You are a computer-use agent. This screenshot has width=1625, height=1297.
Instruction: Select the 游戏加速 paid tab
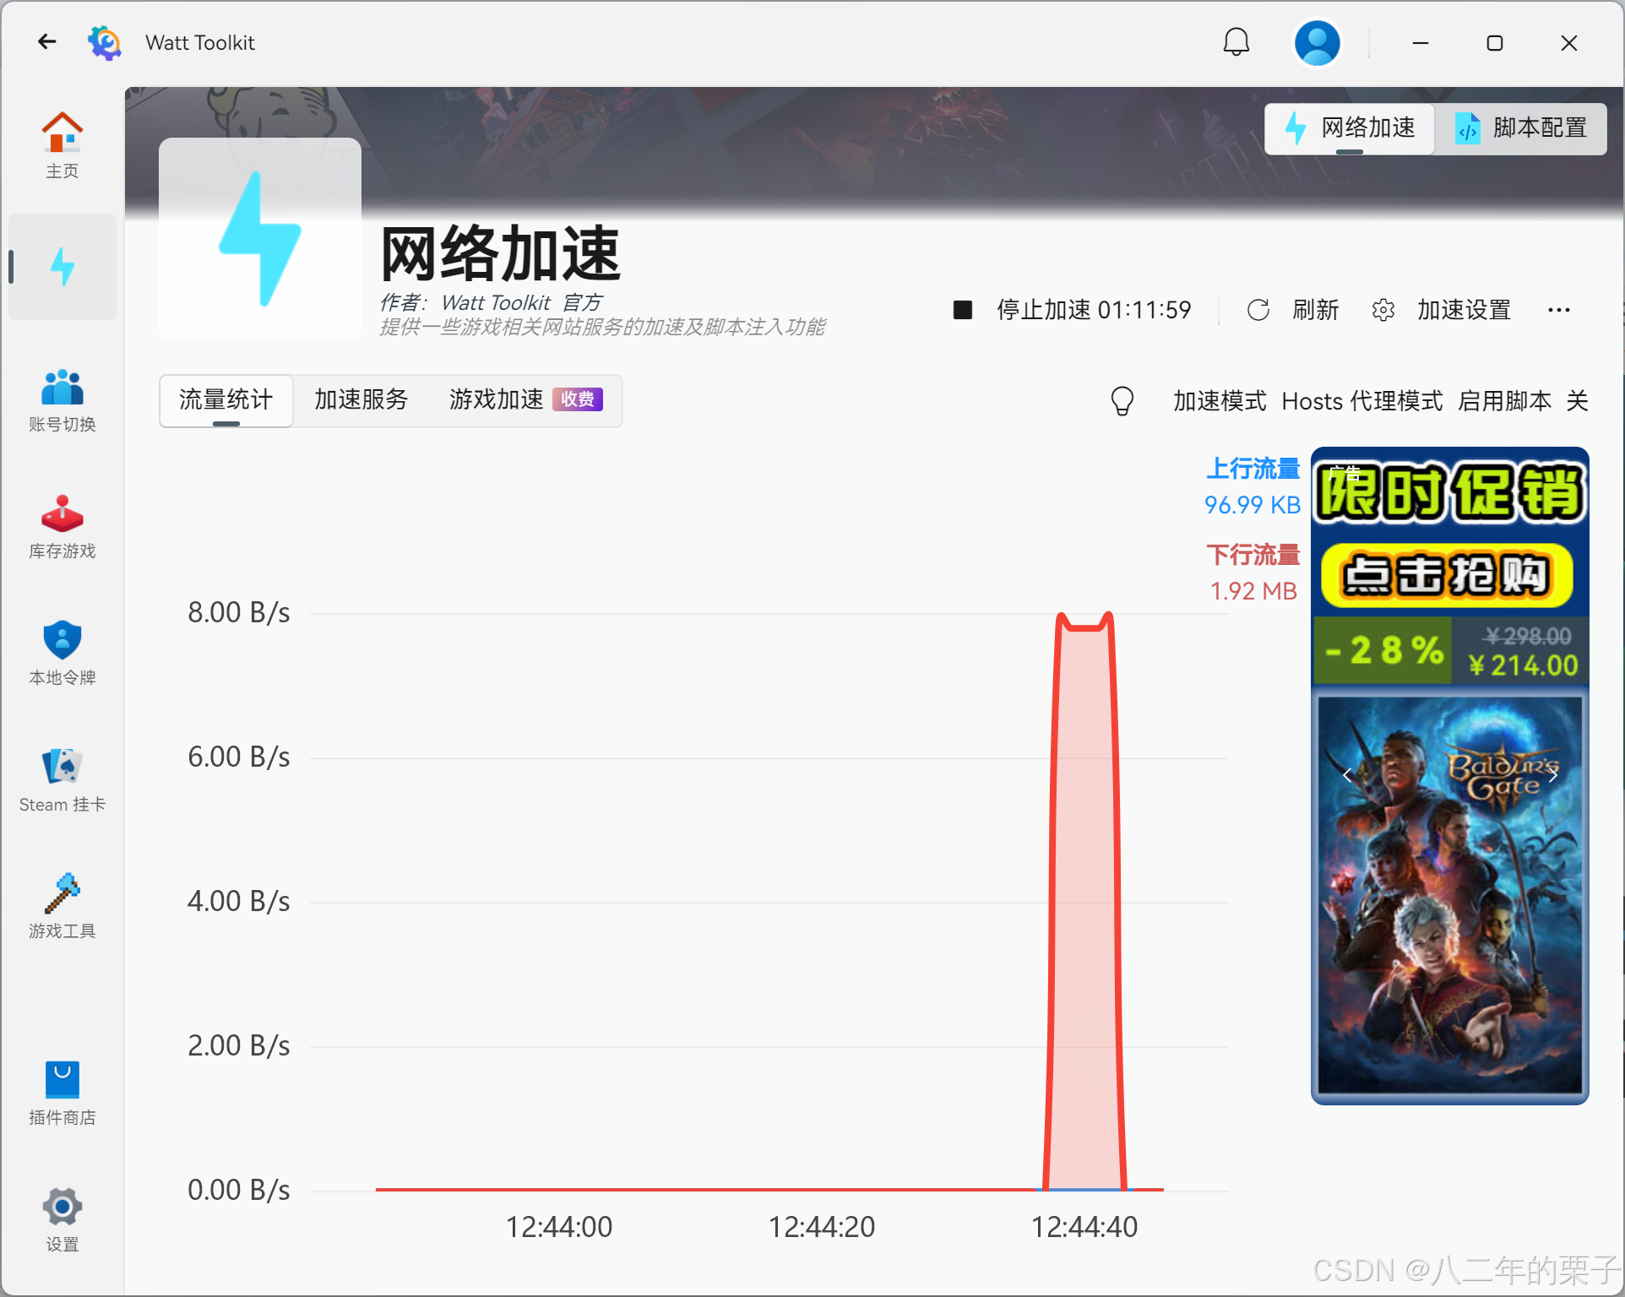coord(525,400)
